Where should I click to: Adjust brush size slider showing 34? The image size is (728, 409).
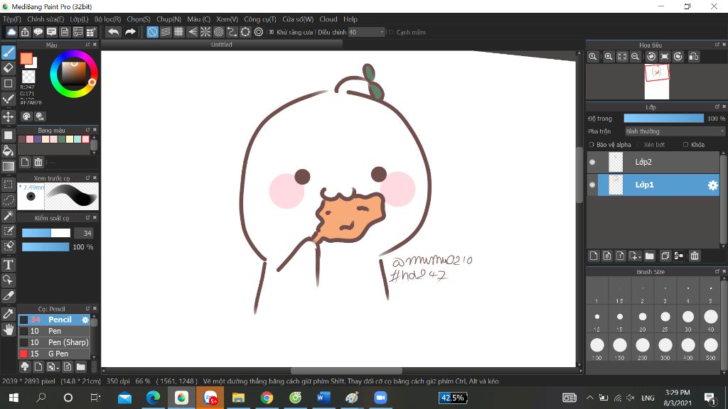pyautogui.click(x=46, y=233)
